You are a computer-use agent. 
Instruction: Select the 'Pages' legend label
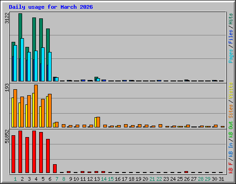(230, 56)
